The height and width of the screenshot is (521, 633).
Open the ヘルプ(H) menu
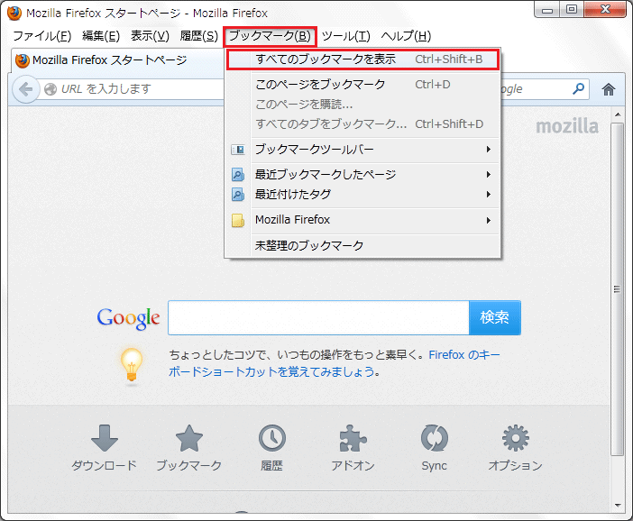406,36
